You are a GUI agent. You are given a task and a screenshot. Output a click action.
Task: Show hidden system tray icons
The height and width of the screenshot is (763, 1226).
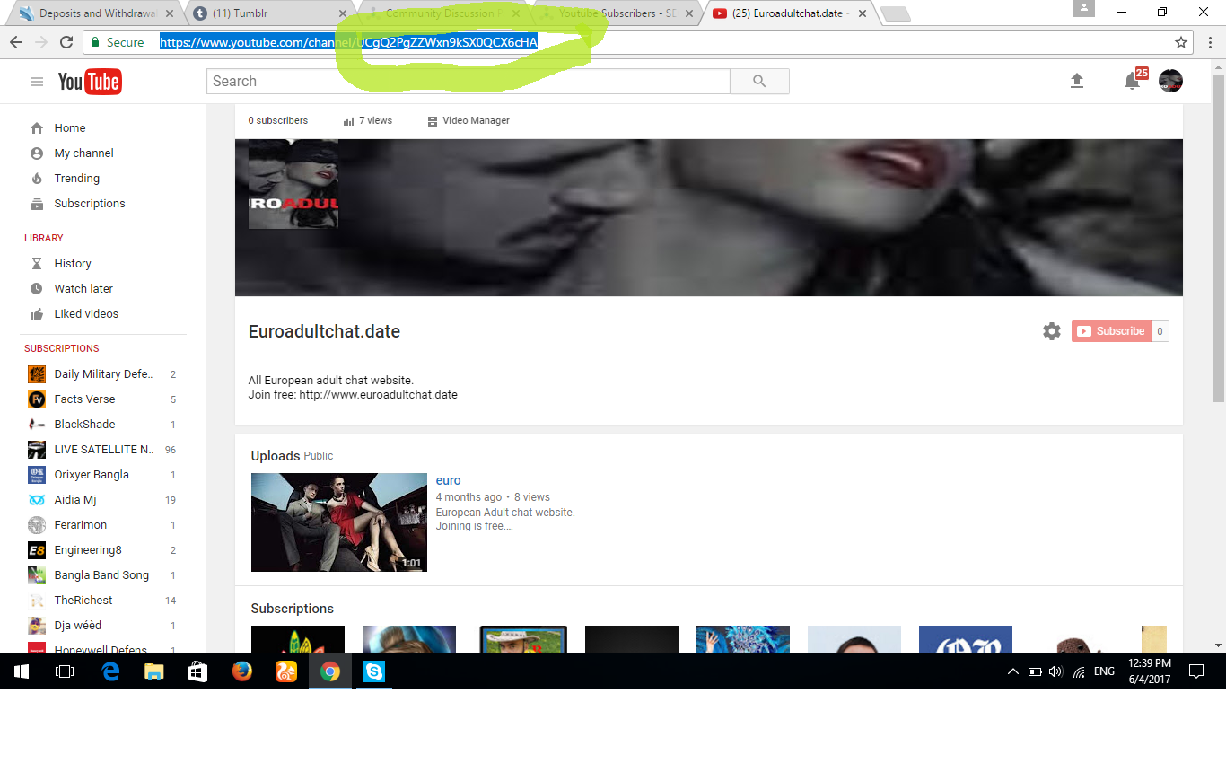point(1012,671)
